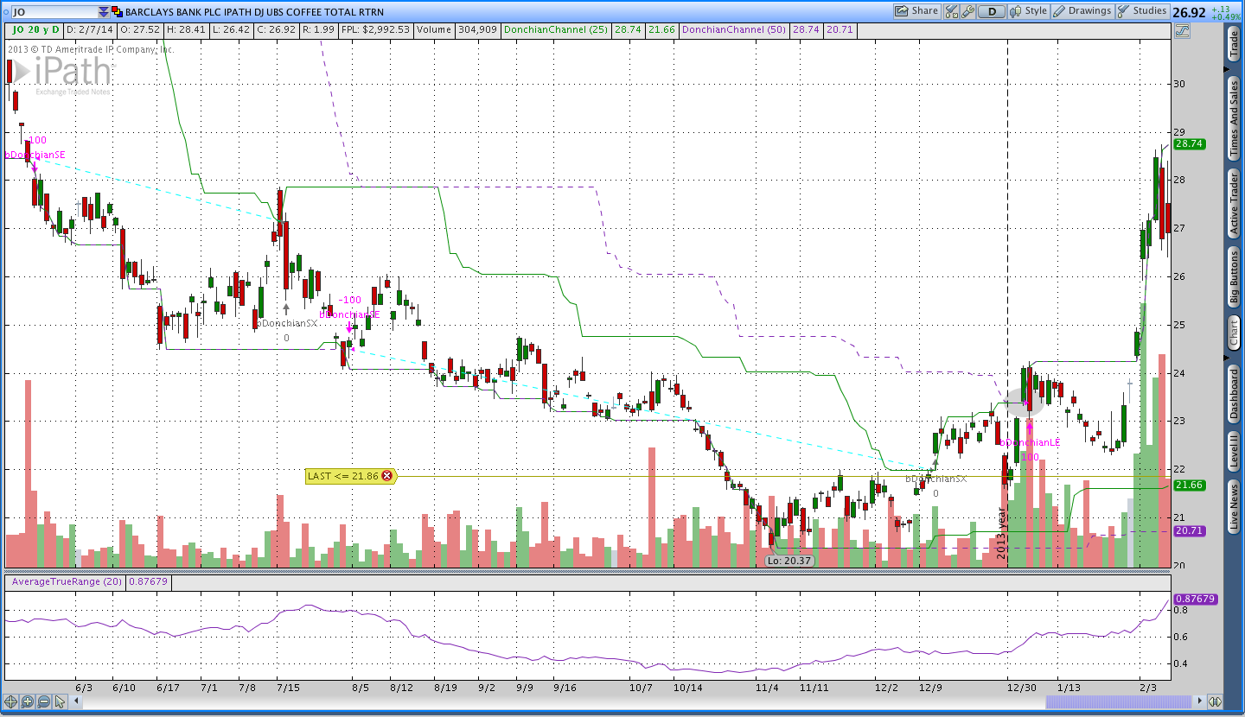1245x717 pixels.
Task: Change the D timeframe aggregation button
Action: 992,11
